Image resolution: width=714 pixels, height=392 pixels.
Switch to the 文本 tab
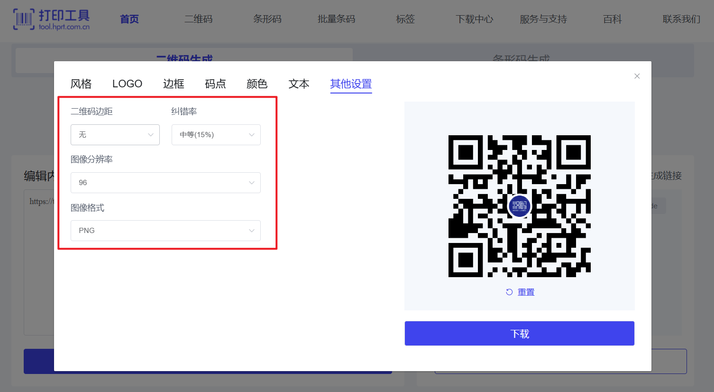click(299, 84)
